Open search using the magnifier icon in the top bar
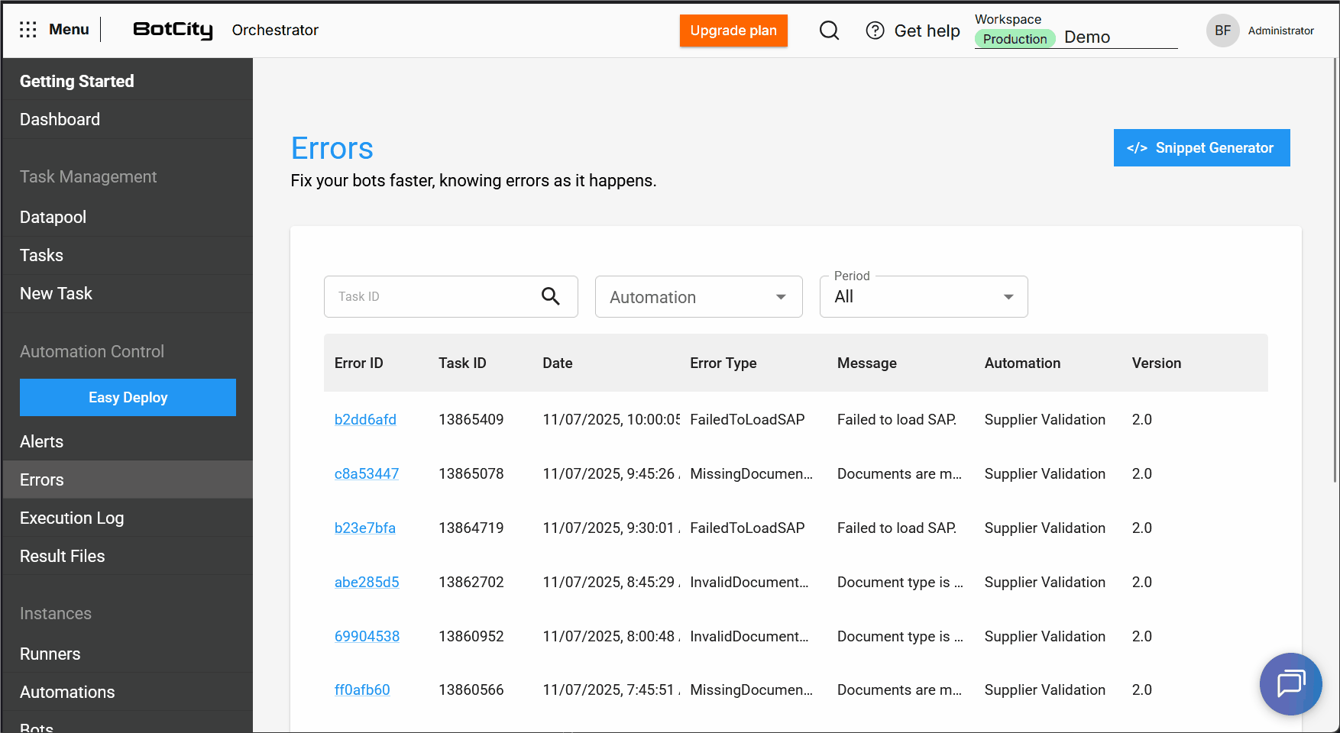The image size is (1340, 733). [829, 31]
